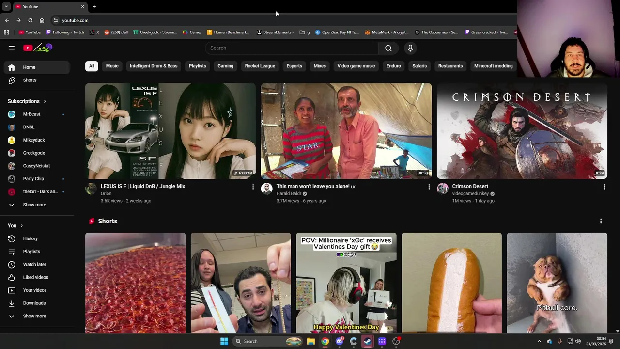Open Discord from the taskbar
620x349 pixels.
click(340, 341)
